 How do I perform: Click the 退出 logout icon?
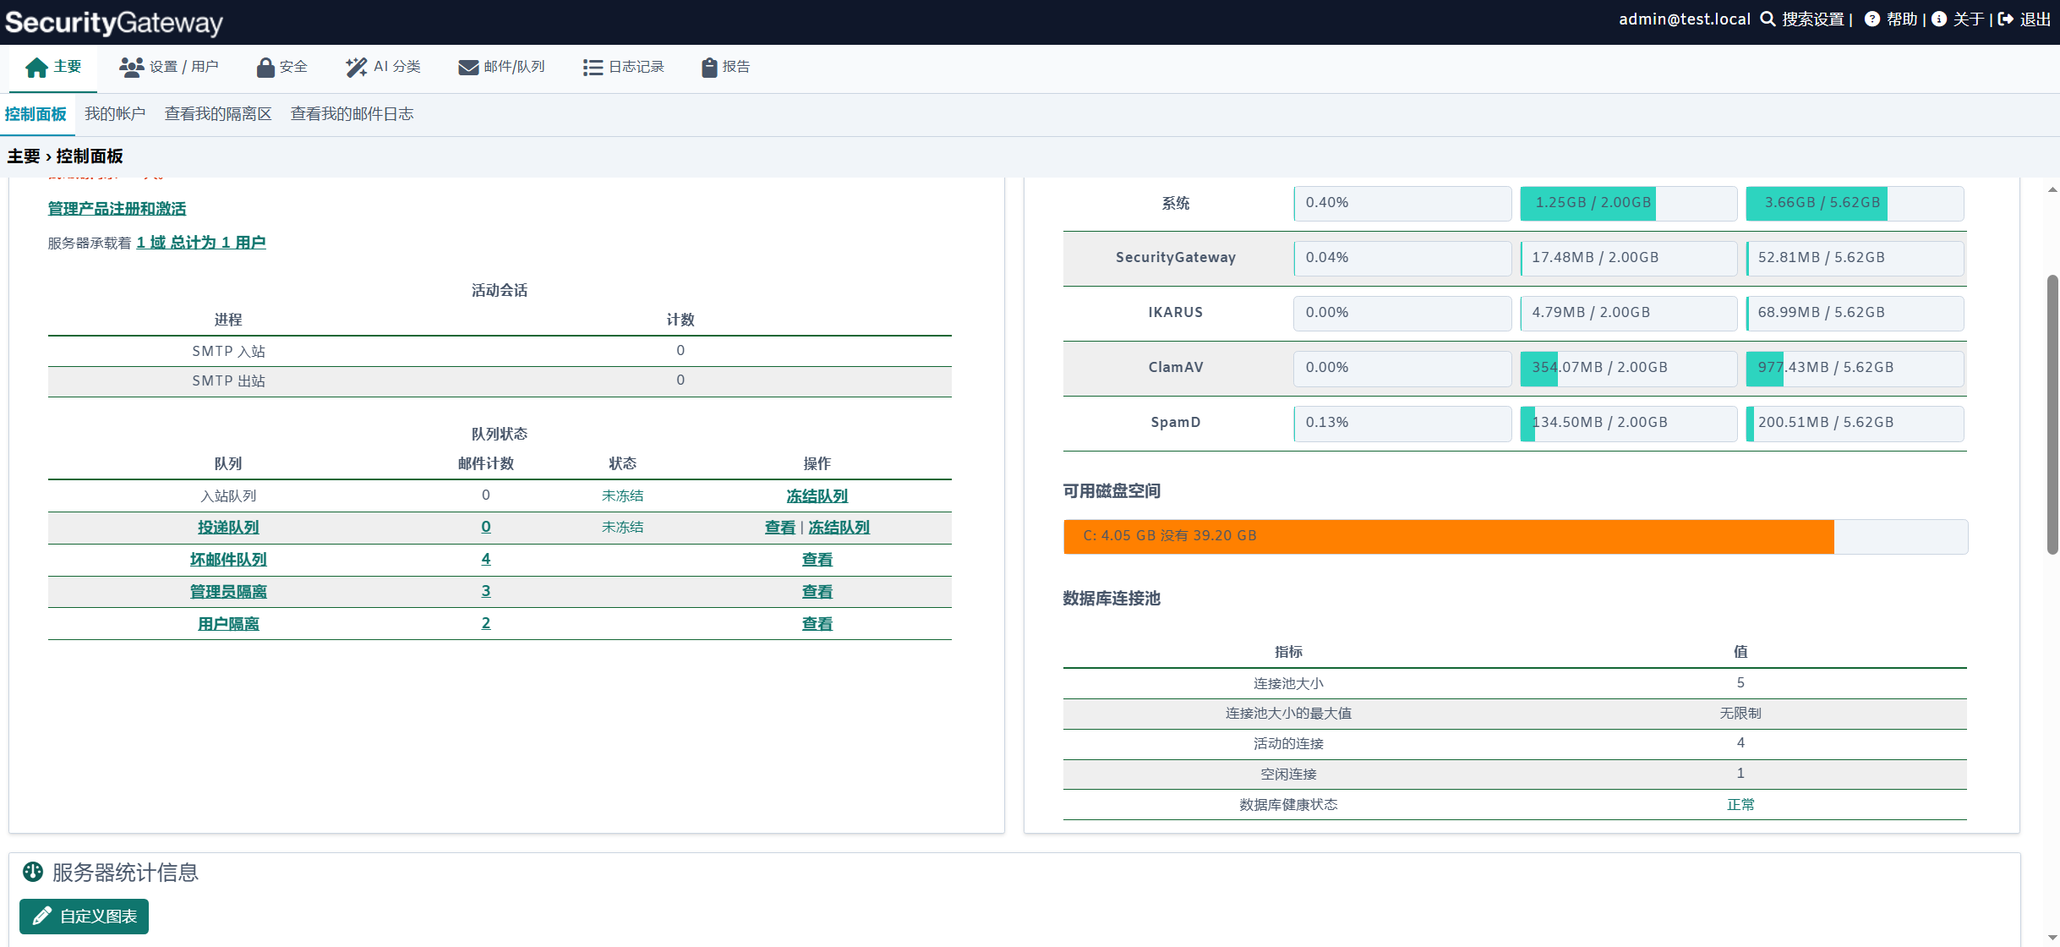point(2006,19)
